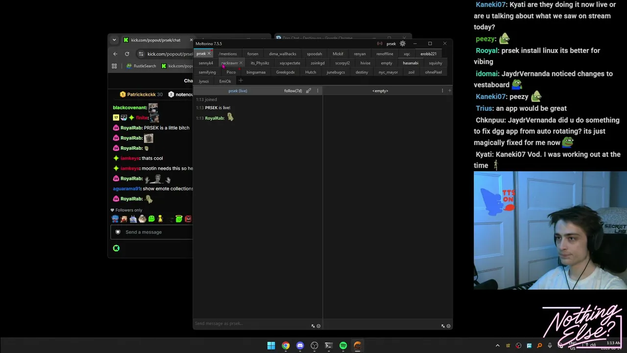This screenshot has width=627, height=353.
Task: Click the streaming mode icon beside prsek account
Action: 380,44
